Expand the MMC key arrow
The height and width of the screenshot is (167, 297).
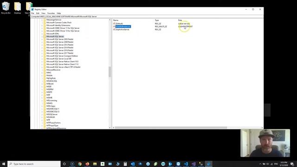click(42, 72)
